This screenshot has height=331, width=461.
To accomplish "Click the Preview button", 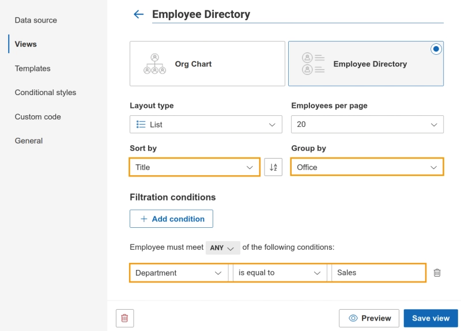I will click(x=369, y=318).
